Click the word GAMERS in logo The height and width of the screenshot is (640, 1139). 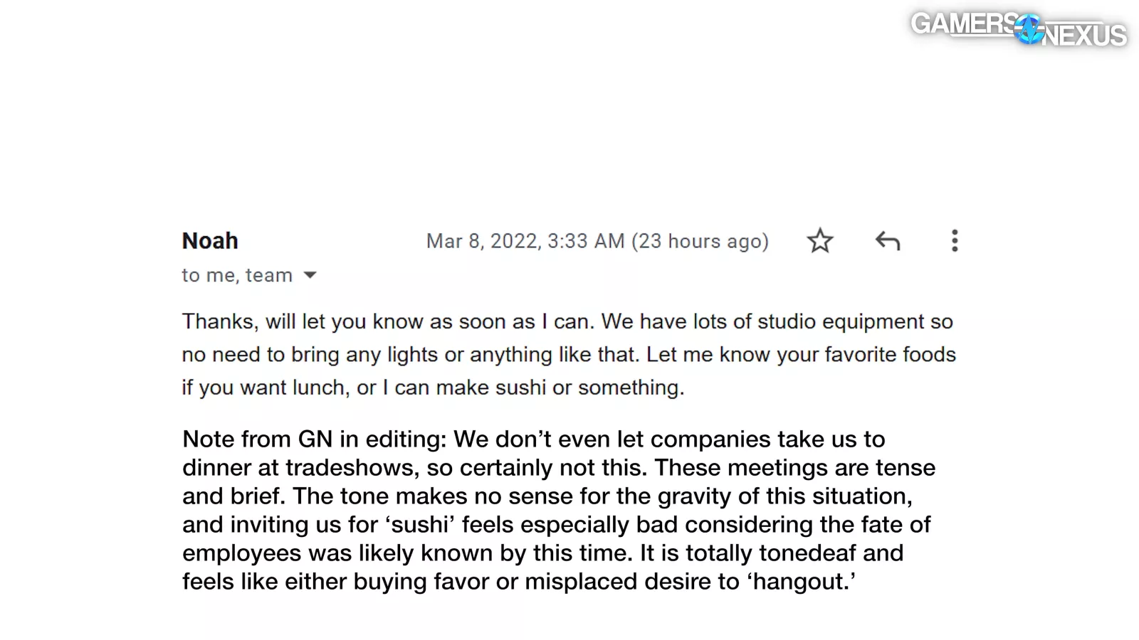[962, 23]
